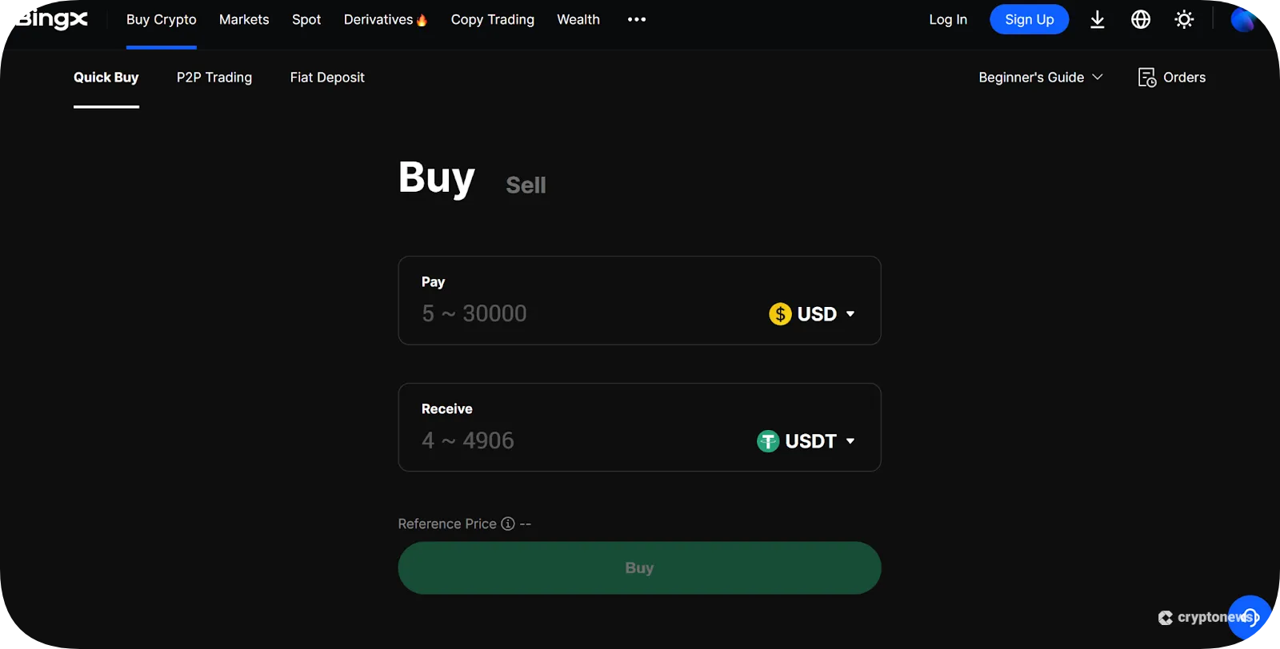Screen dimensions: 1280x649
Task: Click the USDT Tether coin icon
Action: pyautogui.click(x=766, y=440)
